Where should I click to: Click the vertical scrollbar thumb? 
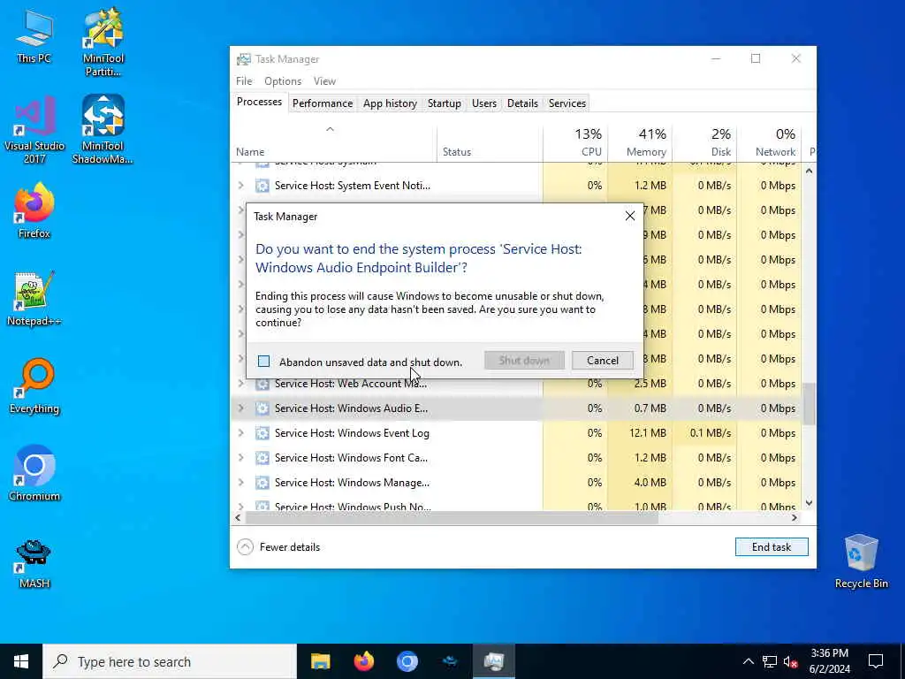[x=810, y=403]
